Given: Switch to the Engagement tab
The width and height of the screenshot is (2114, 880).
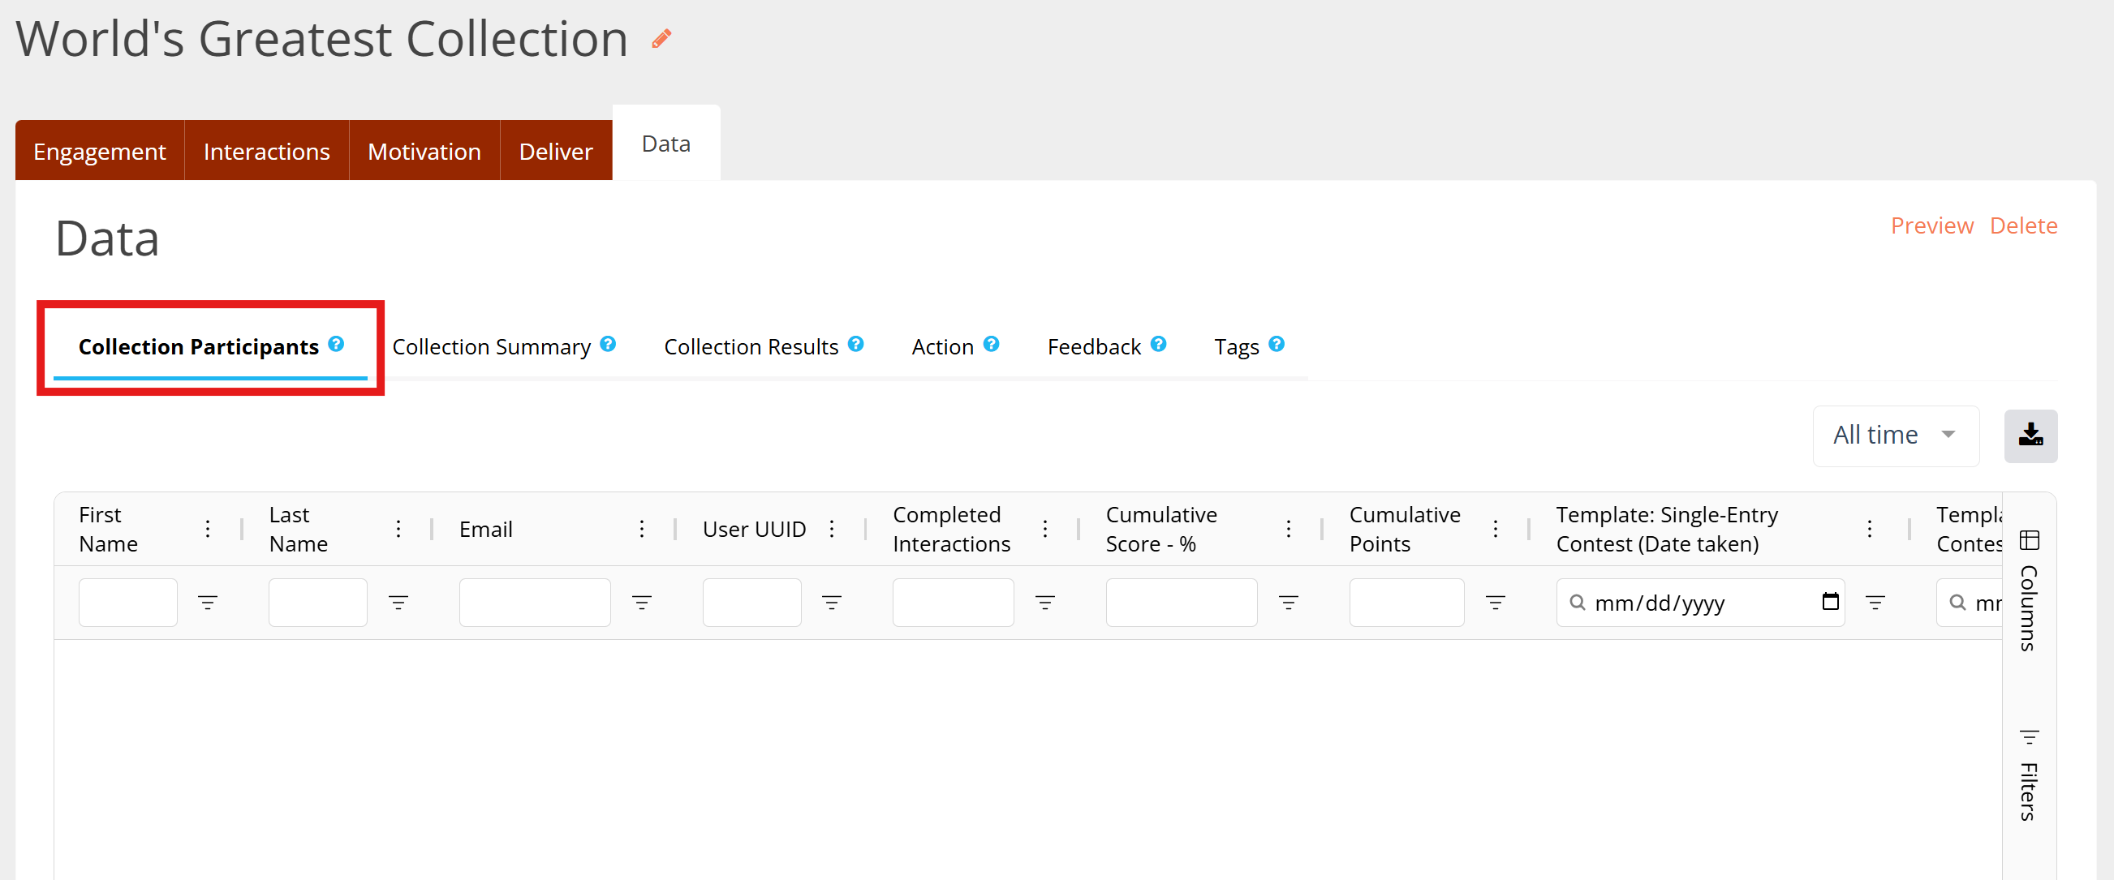Looking at the screenshot, I should point(99,151).
